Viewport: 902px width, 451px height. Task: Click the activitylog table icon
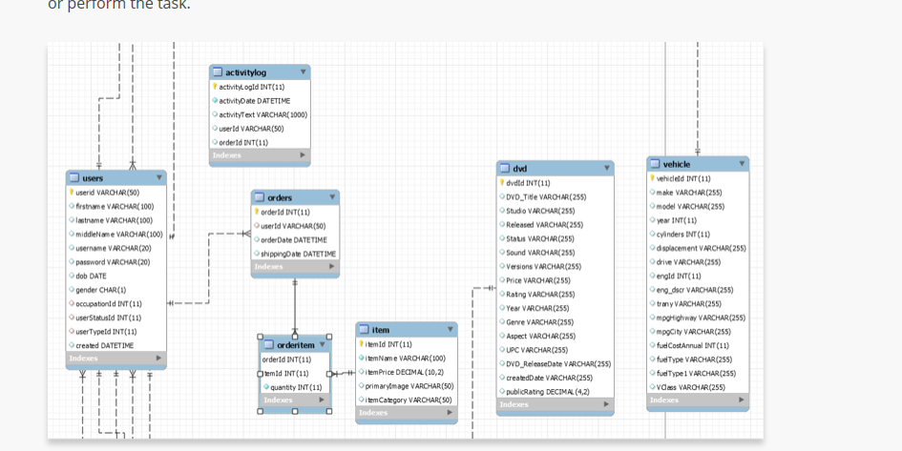[218, 72]
